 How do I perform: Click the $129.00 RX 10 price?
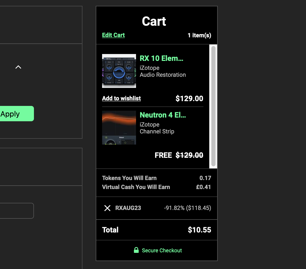tap(189, 98)
